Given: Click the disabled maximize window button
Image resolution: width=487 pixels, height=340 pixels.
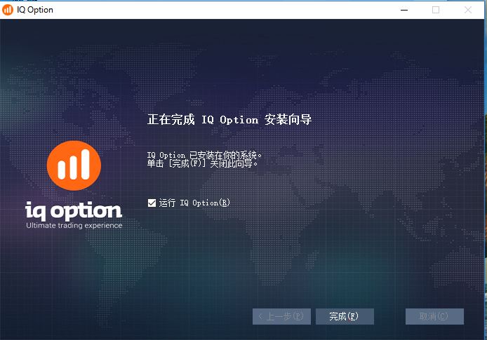Looking at the screenshot, I should 436,10.
